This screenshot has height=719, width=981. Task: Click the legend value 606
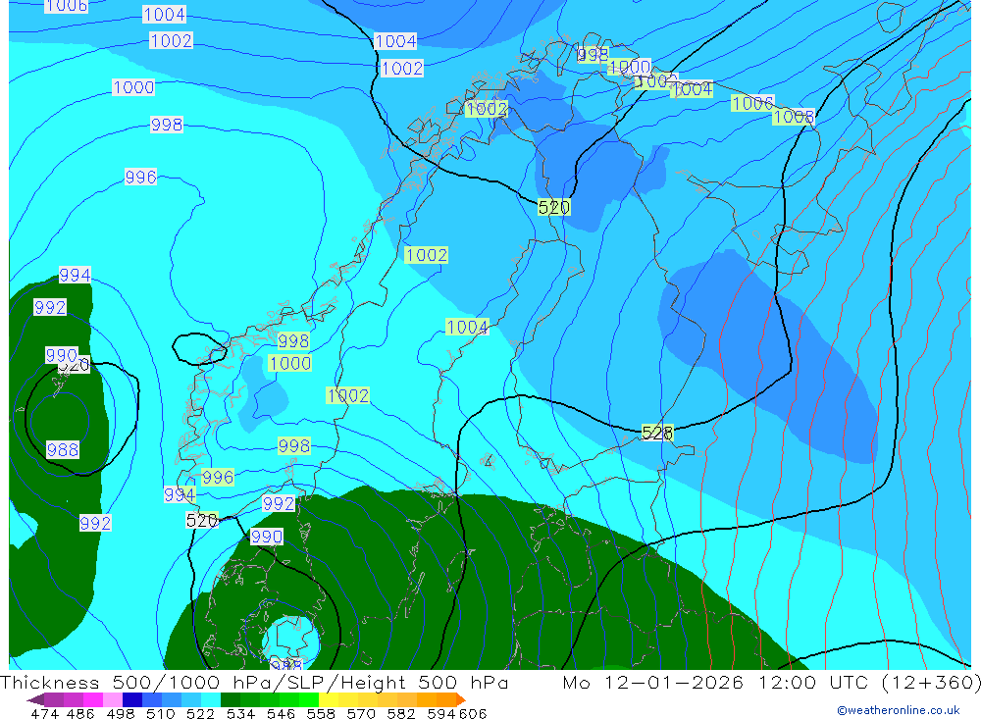coord(472,714)
